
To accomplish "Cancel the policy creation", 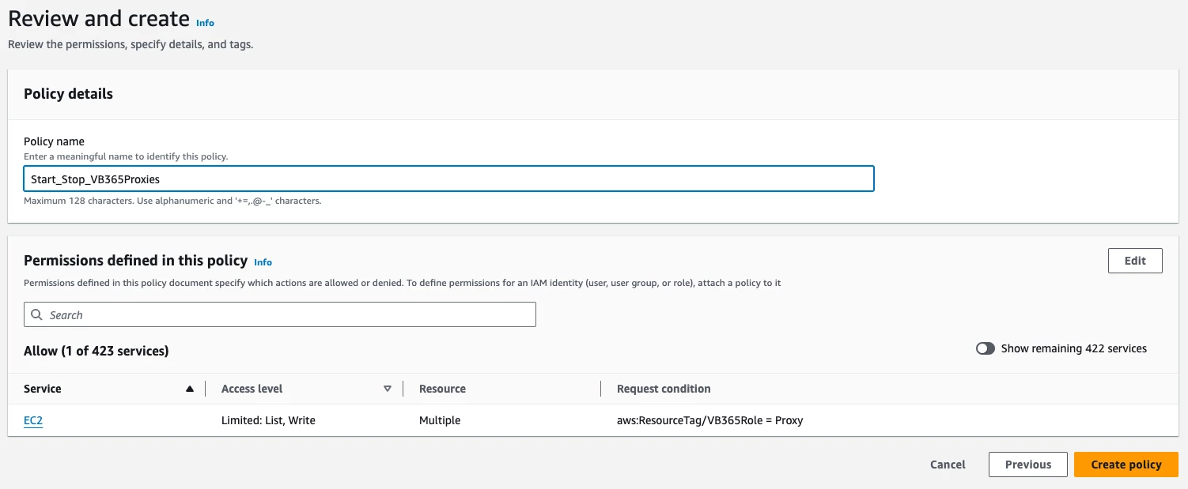I will coord(948,465).
